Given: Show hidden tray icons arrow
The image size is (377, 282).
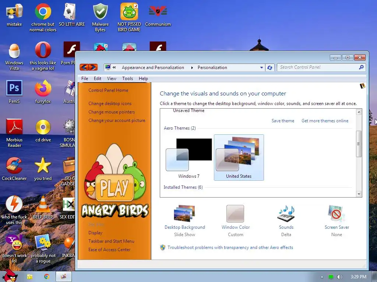Looking at the screenshot, I should click(x=322, y=277).
